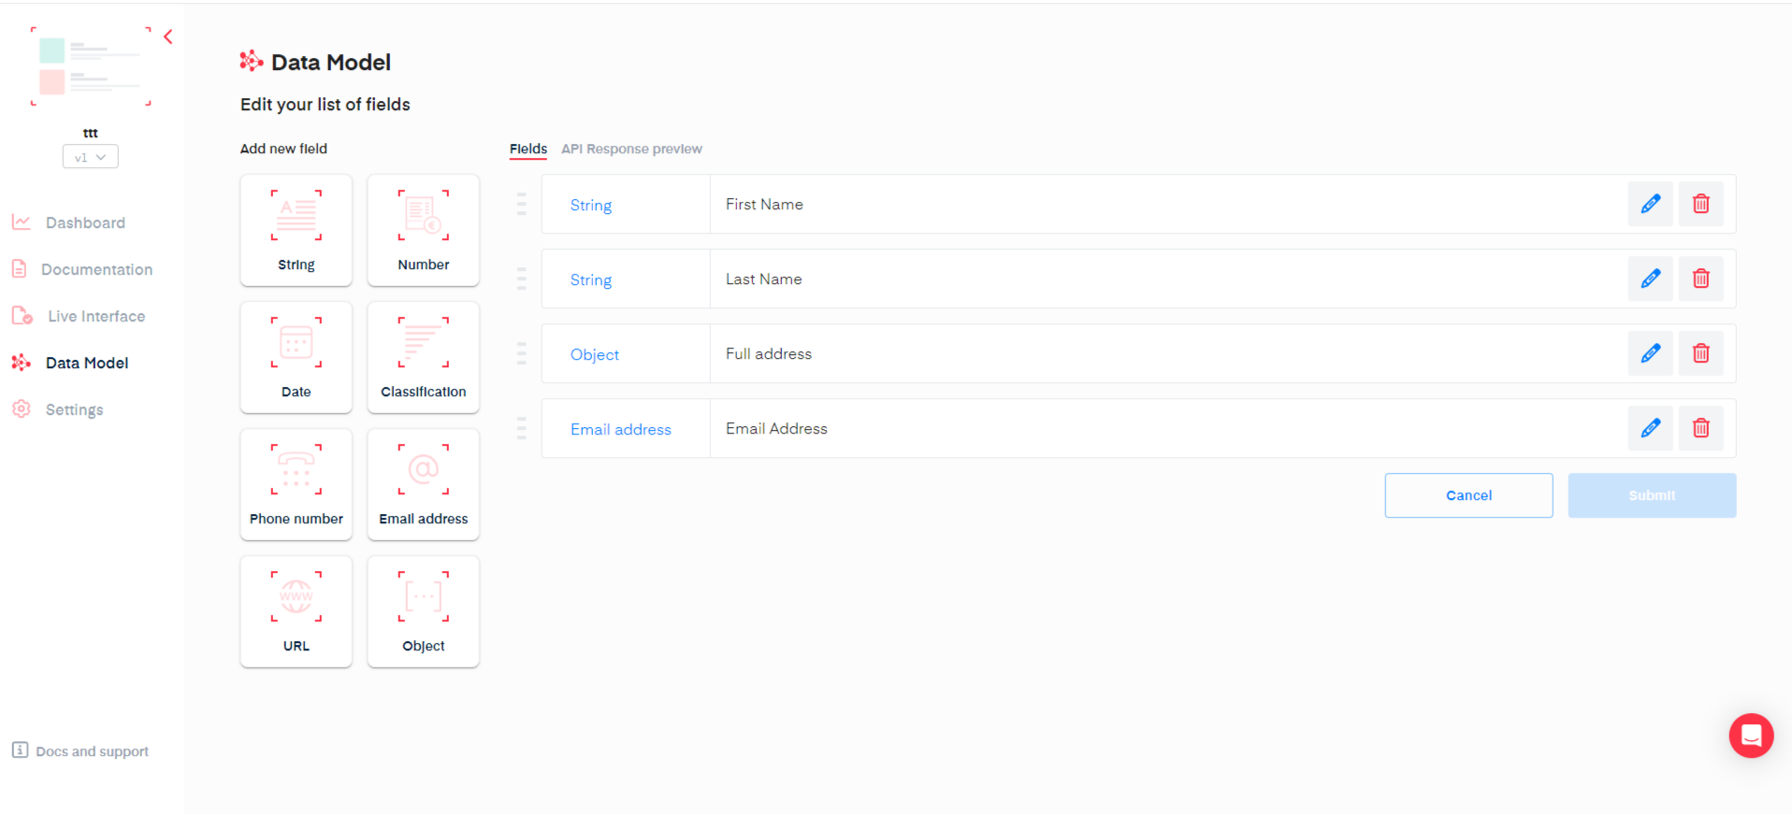Open the v1 version dropdown
Screen dimensions: 1792x814
pyautogui.click(x=91, y=157)
